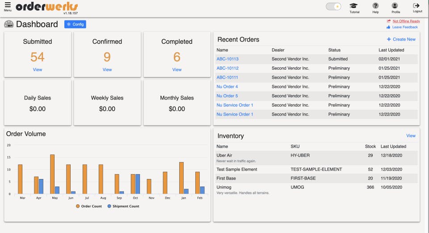Image resolution: width=429 pixels, height=233 pixels.
Task: Click the Not Offline Ready icon
Action: tap(388, 21)
